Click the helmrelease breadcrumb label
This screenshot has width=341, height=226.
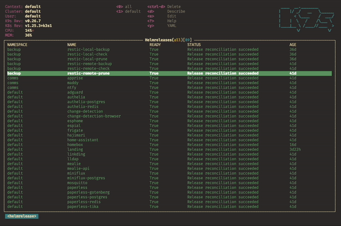pos(22,216)
